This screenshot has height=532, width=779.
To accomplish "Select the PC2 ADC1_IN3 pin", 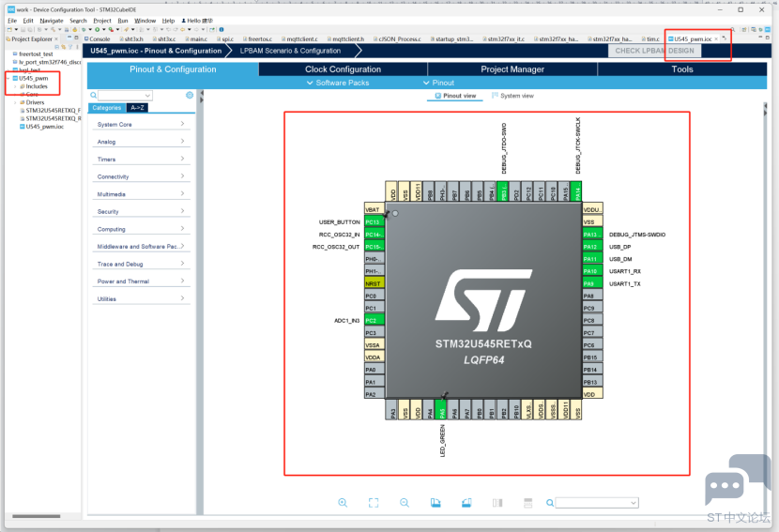I will click(374, 320).
